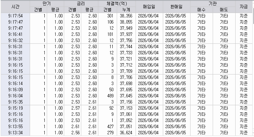Click the 매수 sub-header under 기관
This screenshot has width=254, height=137.
pos(201,10)
